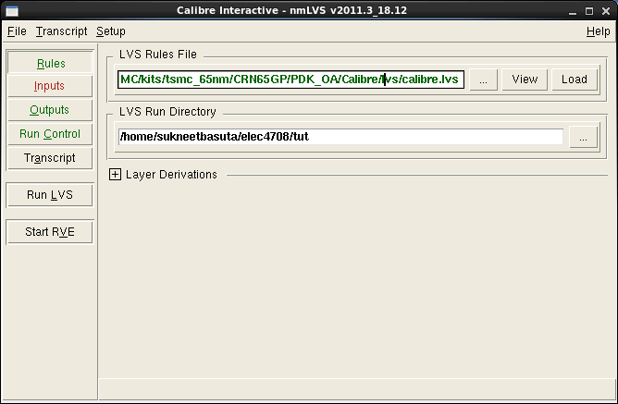618x404 pixels.
Task: Browse for LVS rules file with ellipsis button
Action: tap(484, 80)
